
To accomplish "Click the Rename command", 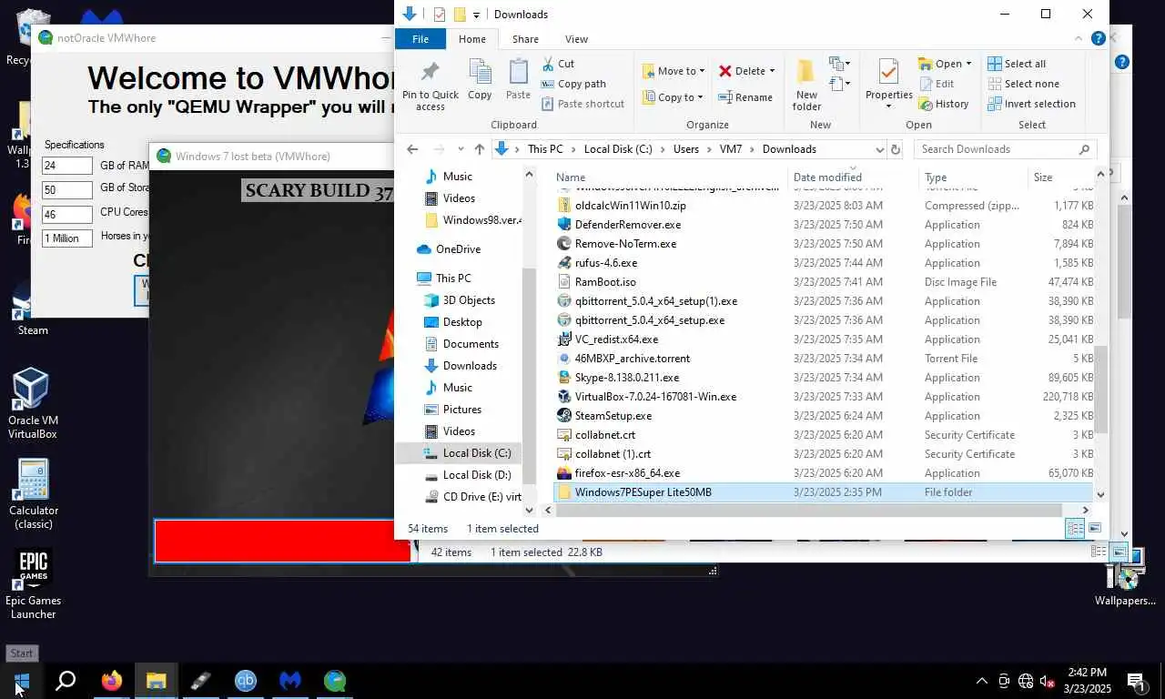I will (745, 97).
